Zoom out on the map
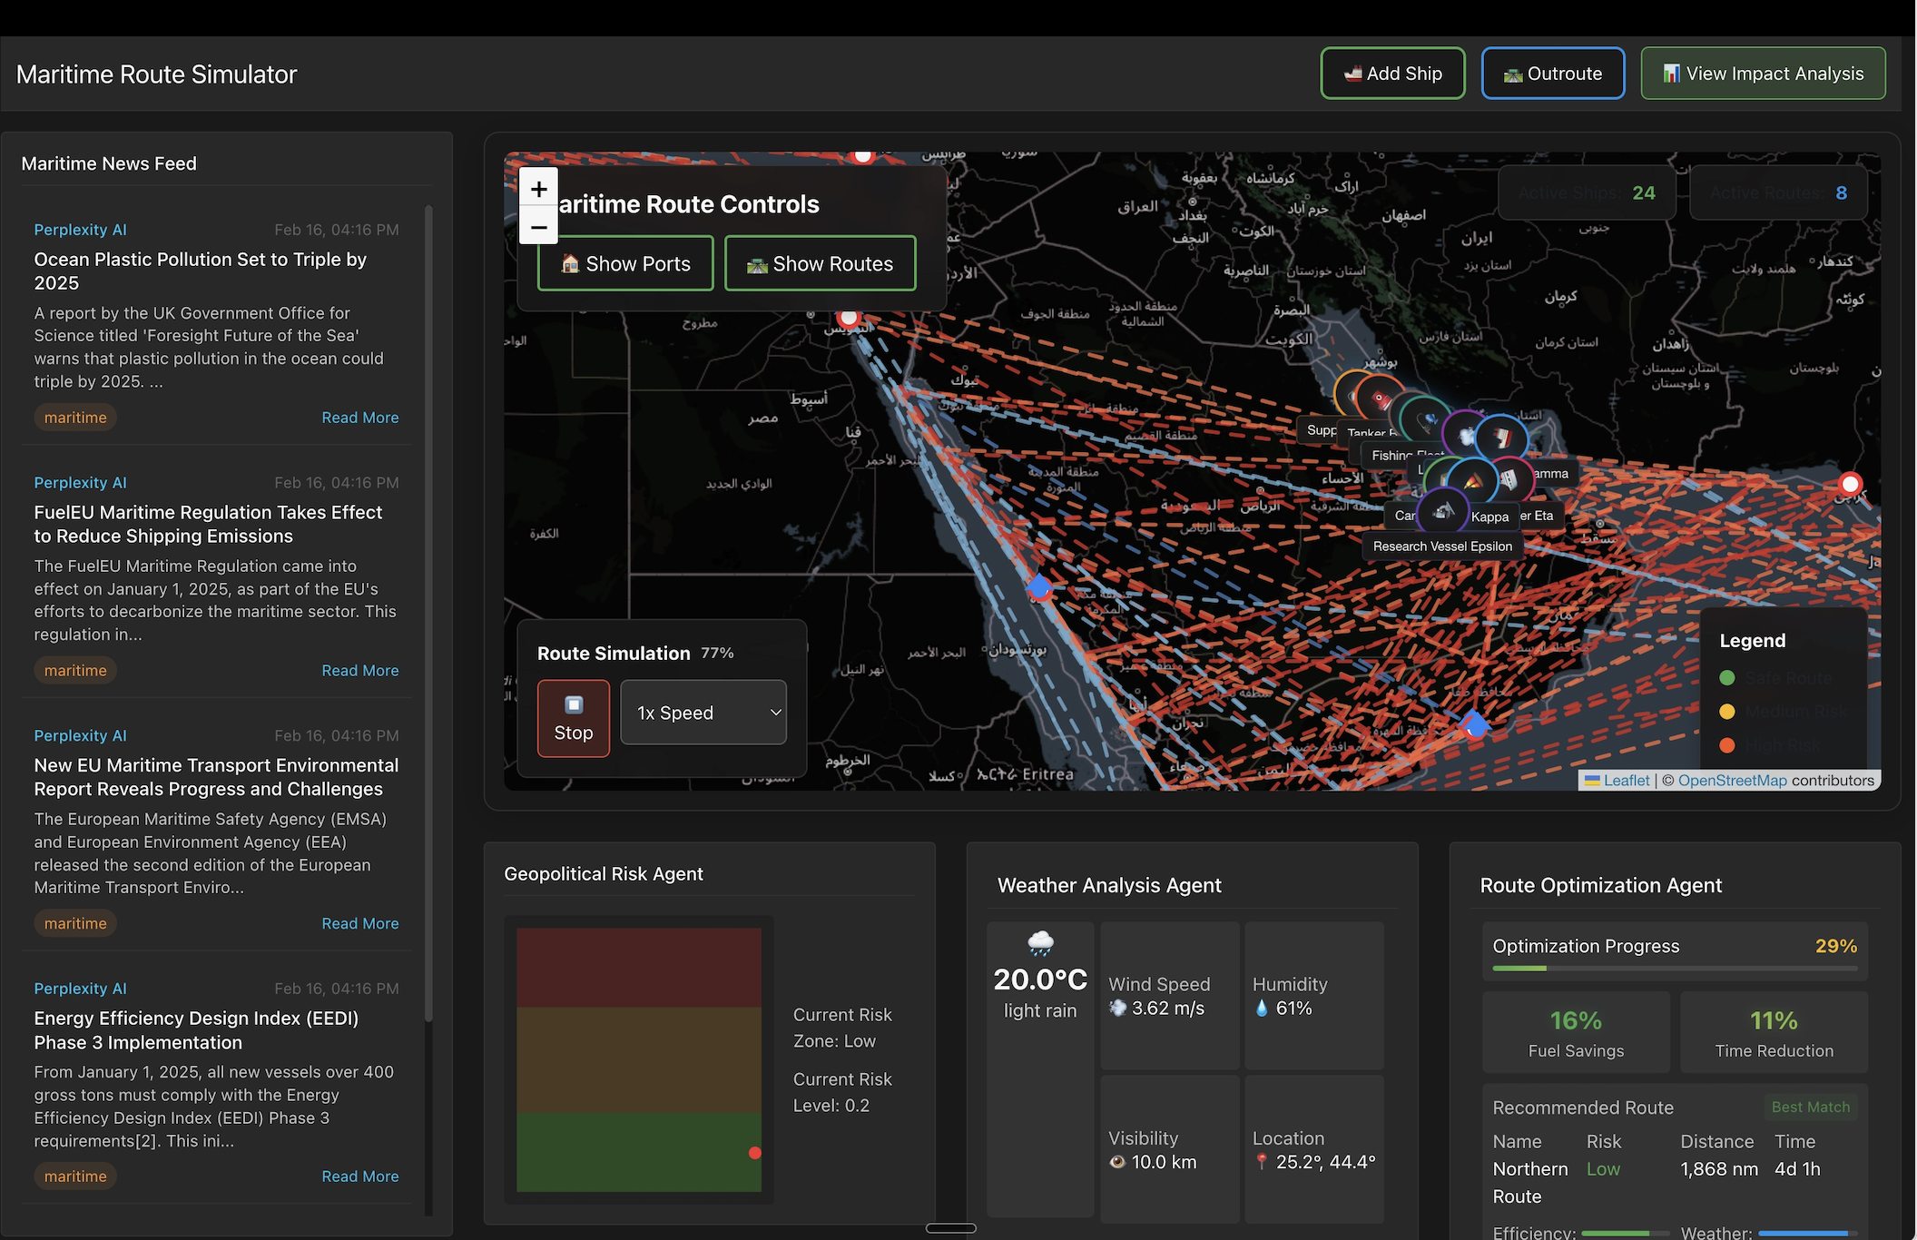1917x1240 pixels. click(538, 227)
